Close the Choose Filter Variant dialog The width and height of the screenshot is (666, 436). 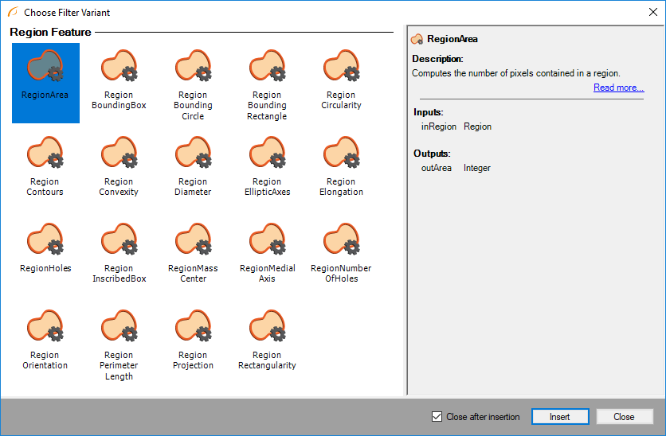click(x=652, y=12)
